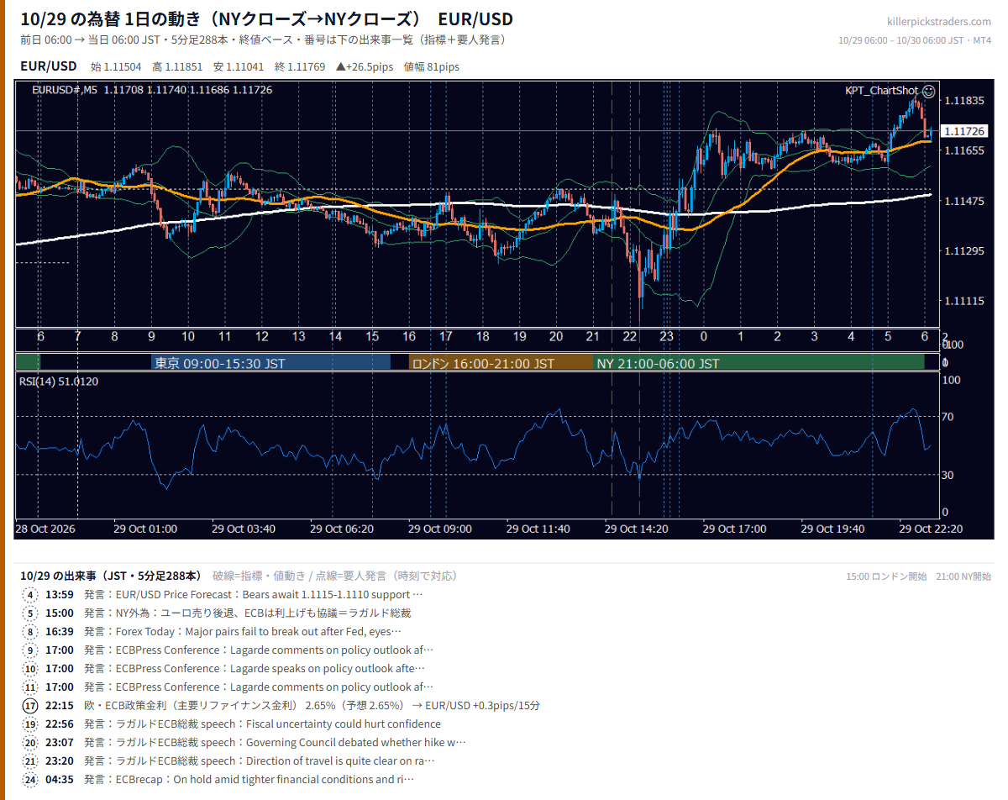Click the Governing Council debated event row

[x=244, y=742]
